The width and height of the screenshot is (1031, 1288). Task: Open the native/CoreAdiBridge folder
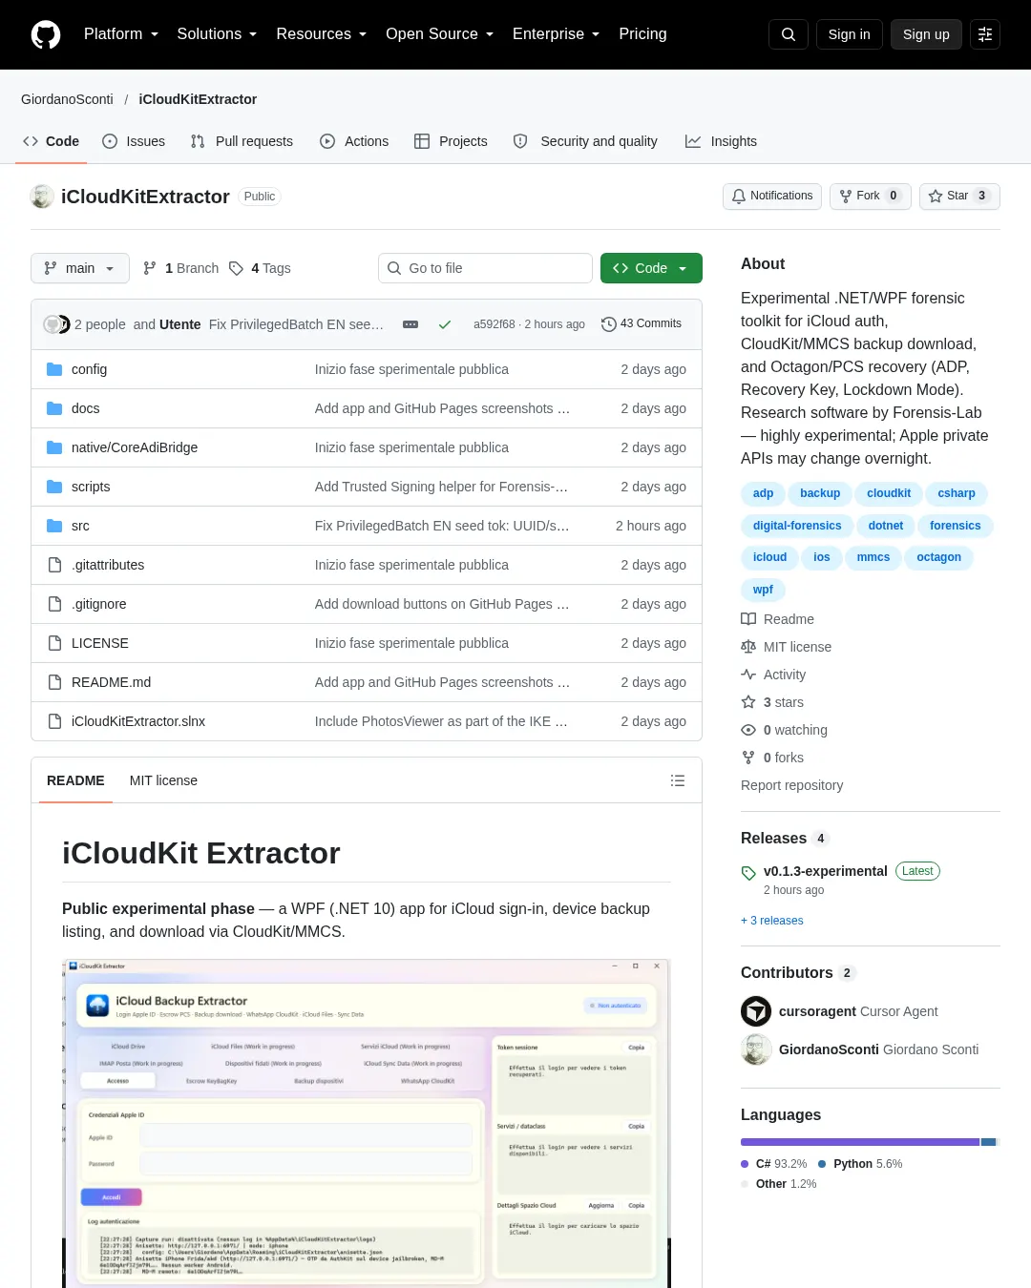point(135,447)
